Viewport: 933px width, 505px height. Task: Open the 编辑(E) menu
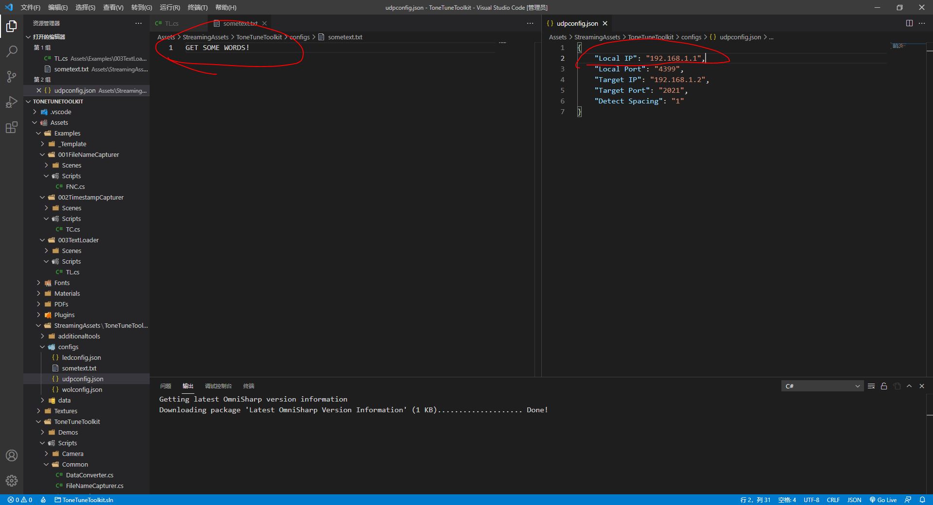click(58, 7)
